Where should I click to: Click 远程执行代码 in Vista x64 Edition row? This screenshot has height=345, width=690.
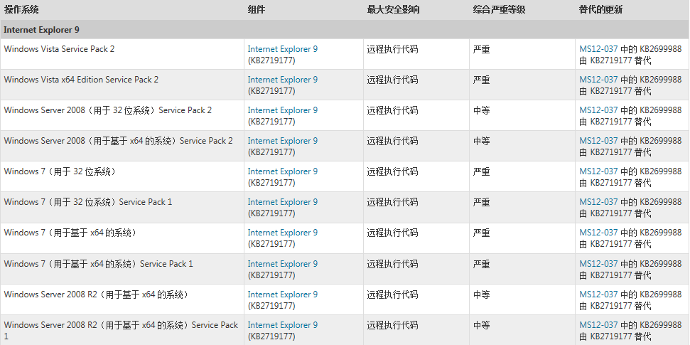pos(392,80)
